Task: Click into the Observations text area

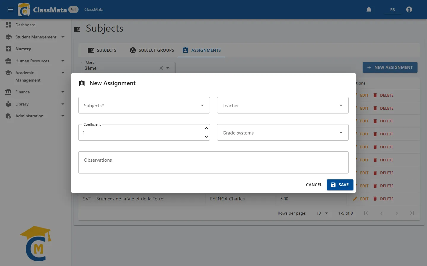Action: [213, 162]
